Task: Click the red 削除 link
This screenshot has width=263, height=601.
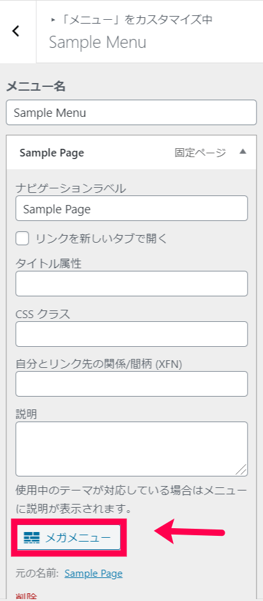Action: pos(26,597)
